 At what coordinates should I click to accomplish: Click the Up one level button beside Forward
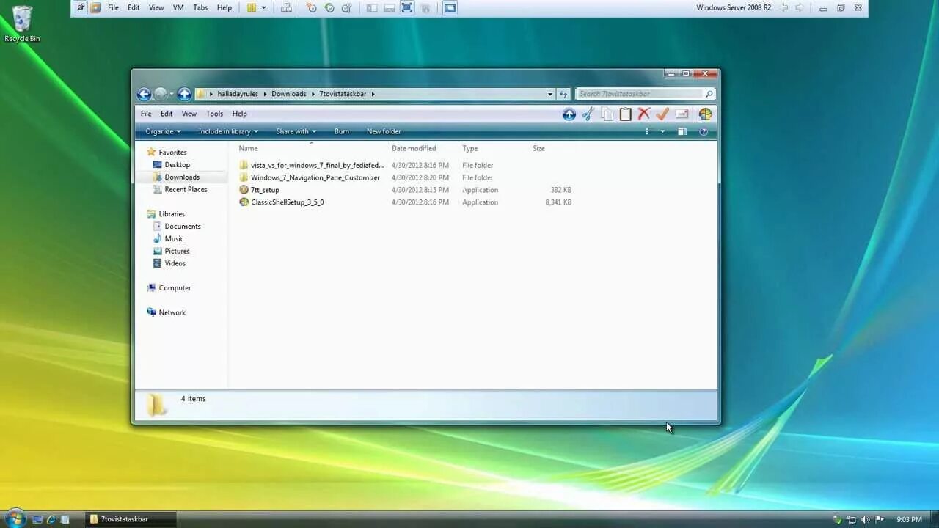tap(184, 94)
